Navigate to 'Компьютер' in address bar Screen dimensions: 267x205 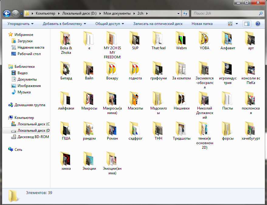46,13
